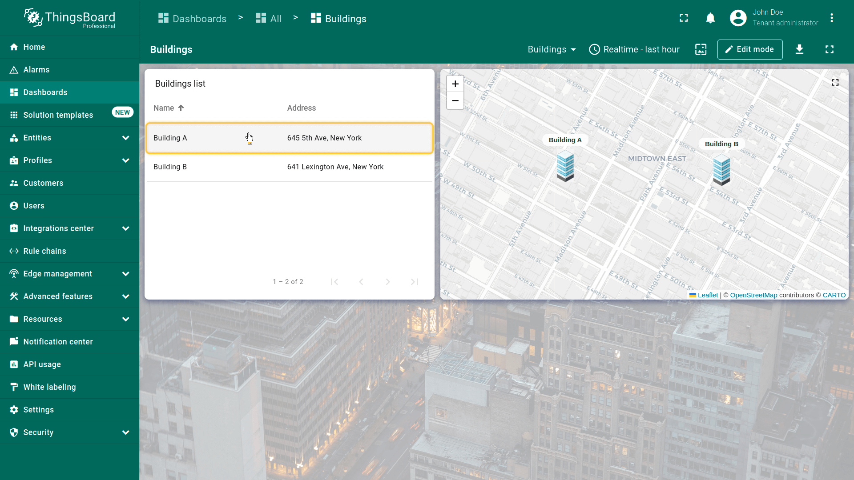Open Alarms from the sidebar
The width and height of the screenshot is (854, 480).
tap(36, 70)
